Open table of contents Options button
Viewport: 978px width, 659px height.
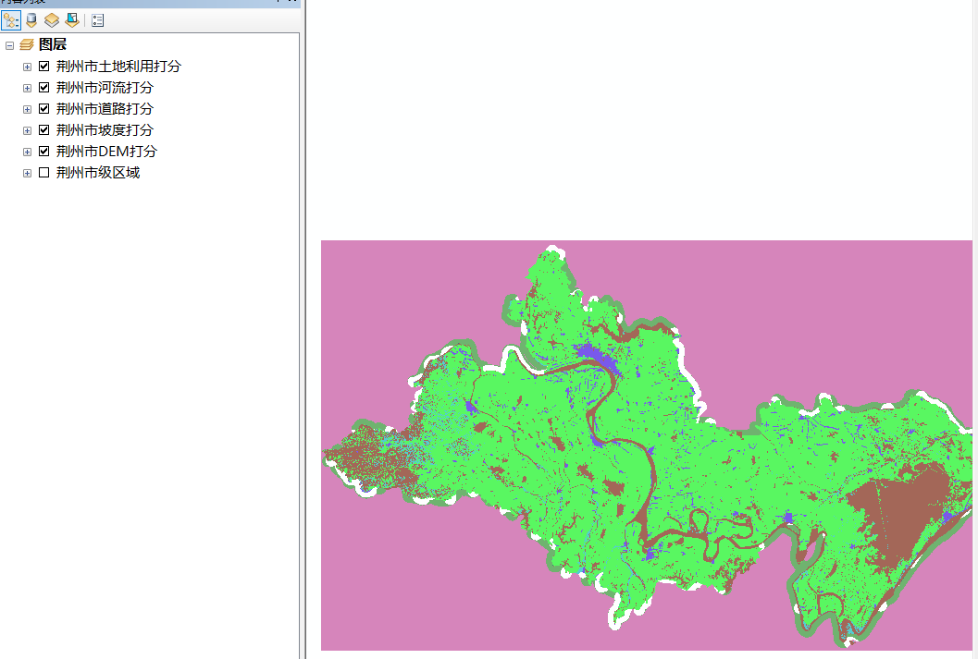(x=98, y=20)
